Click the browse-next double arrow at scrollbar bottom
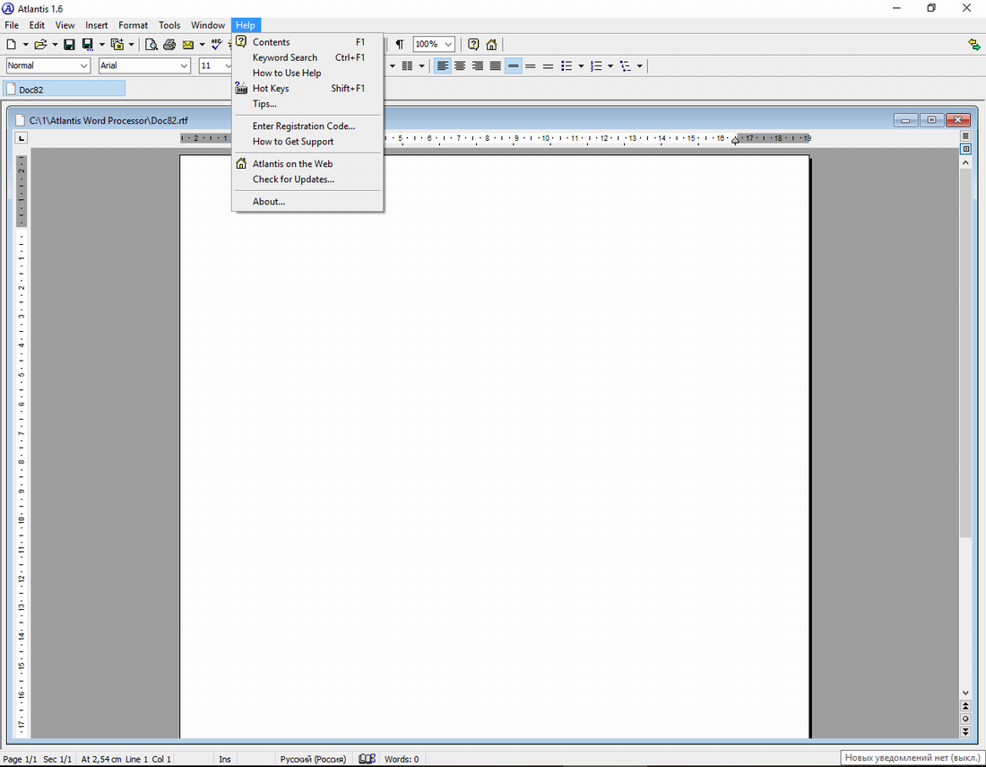Image resolution: width=986 pixels, height=767 pixels. pos(966,732)
